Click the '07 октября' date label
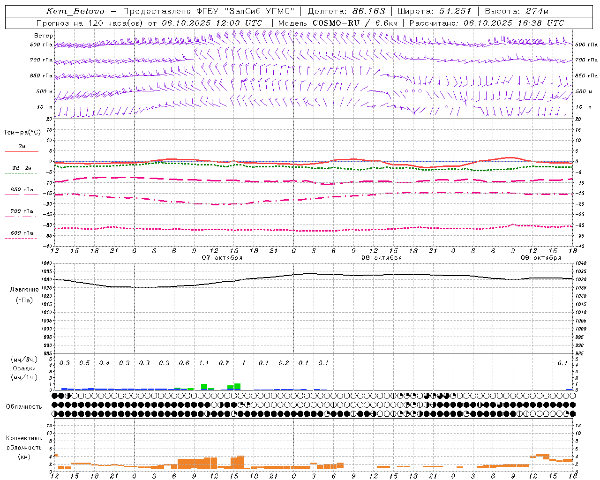600x480 pixels. click(x=222, y=258)
